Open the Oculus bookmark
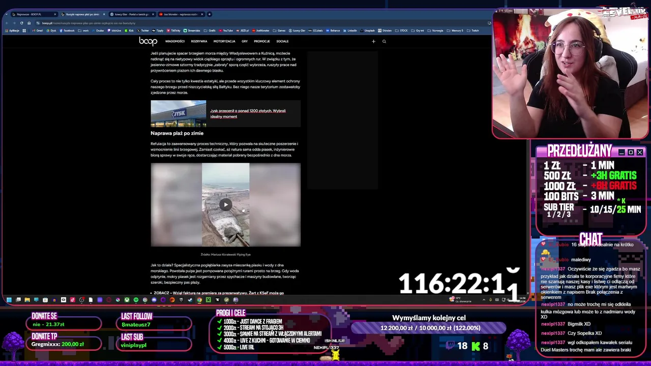 [x=98, y=30]
